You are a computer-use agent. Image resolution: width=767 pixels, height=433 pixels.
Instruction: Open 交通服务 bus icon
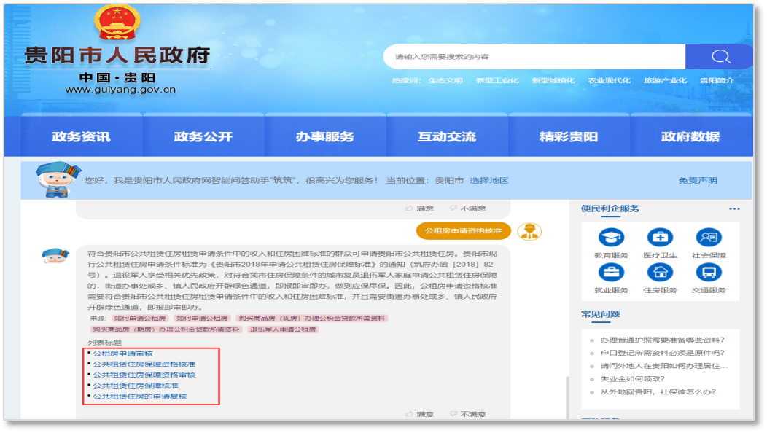pyautogui.click(x=709, y=272)
